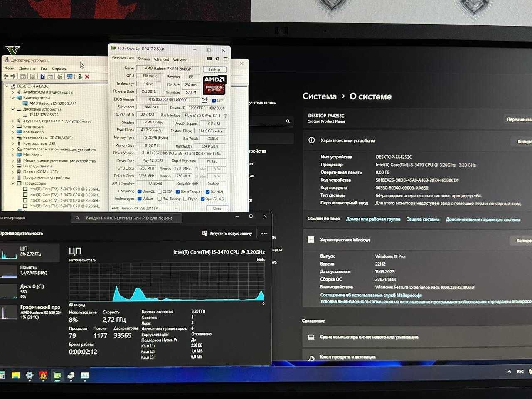Collapse the Дисковые устройства node
532x399 pixels.
coord(13,109)
